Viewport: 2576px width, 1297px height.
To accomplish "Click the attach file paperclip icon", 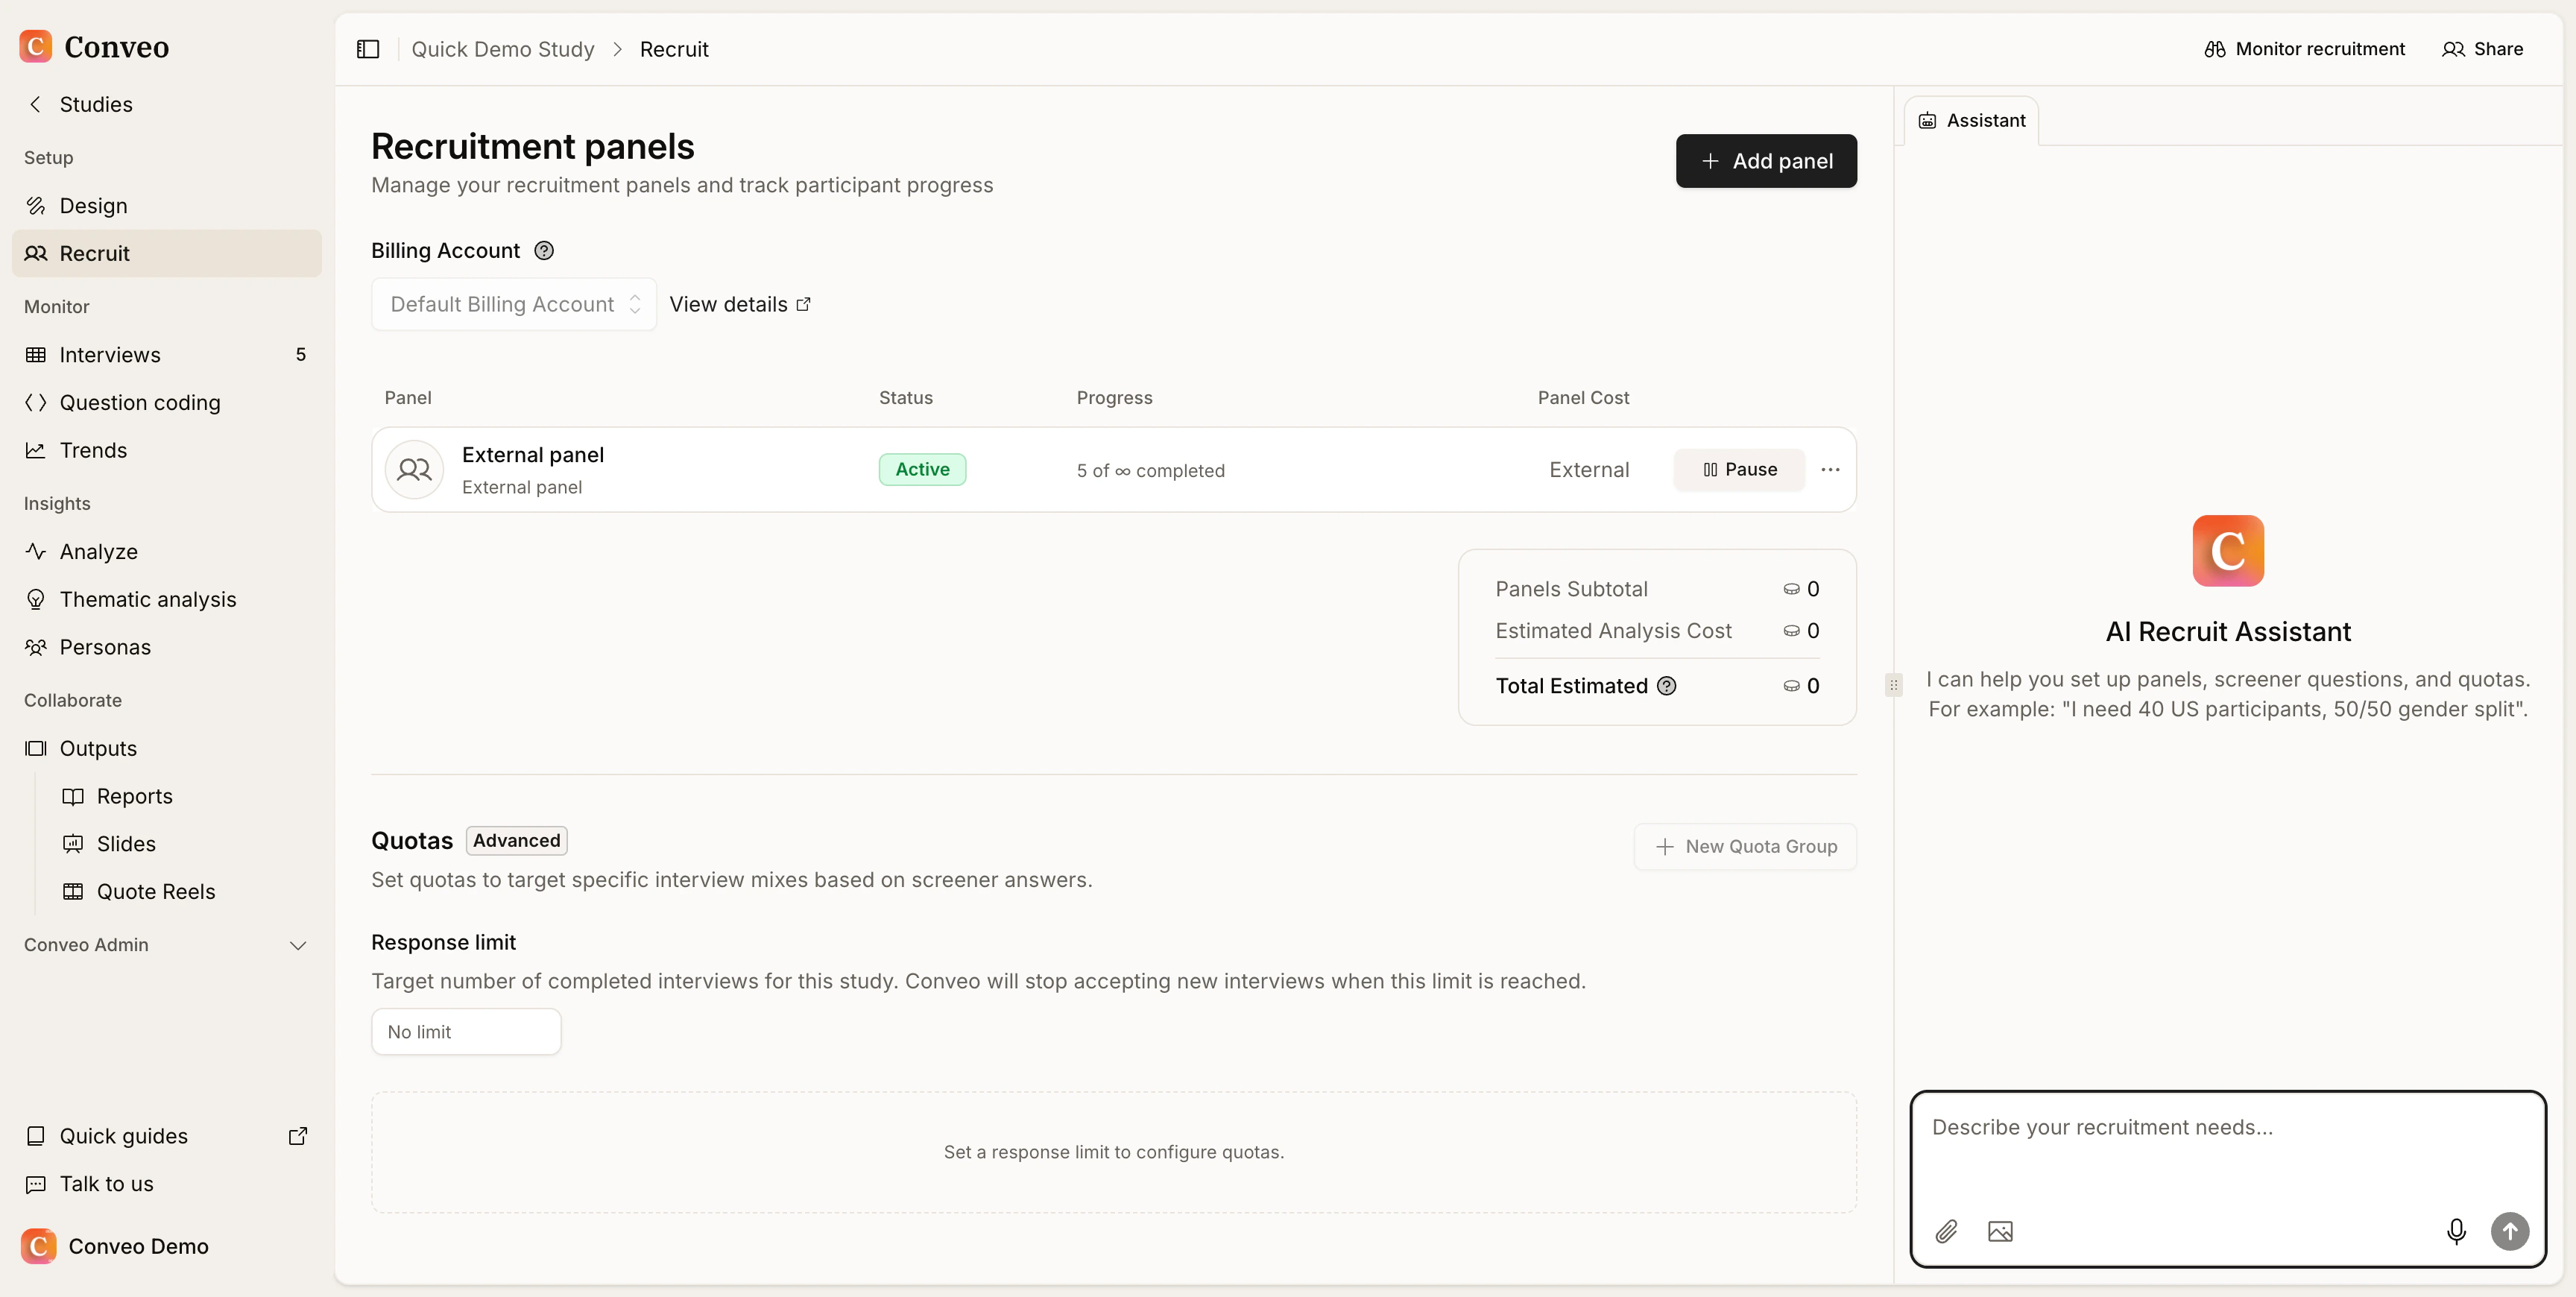I will 1946,1231.
